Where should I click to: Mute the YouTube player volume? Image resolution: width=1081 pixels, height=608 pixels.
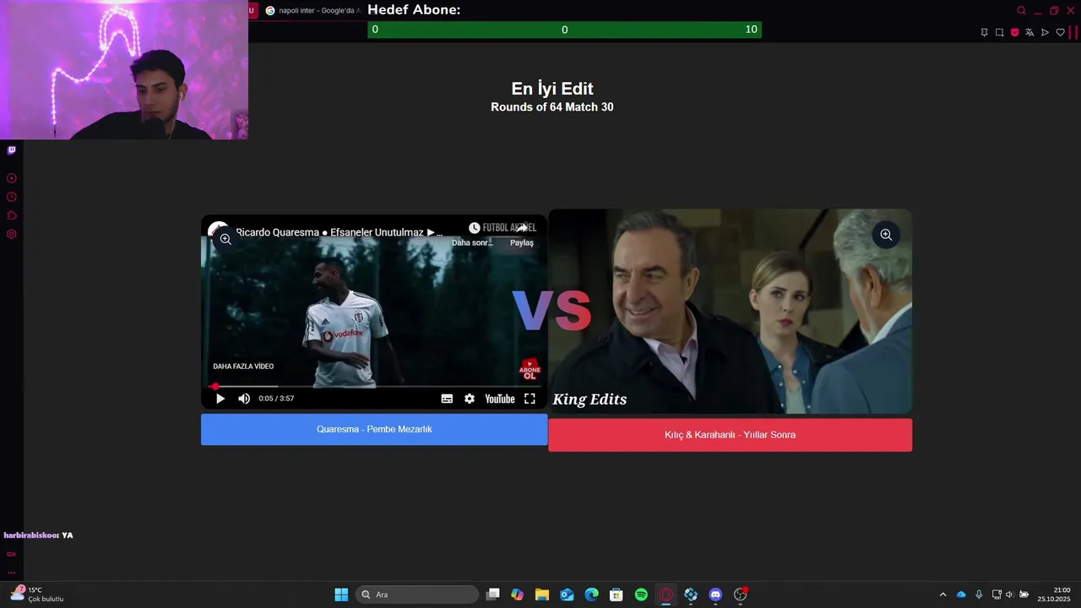(244, 399)
